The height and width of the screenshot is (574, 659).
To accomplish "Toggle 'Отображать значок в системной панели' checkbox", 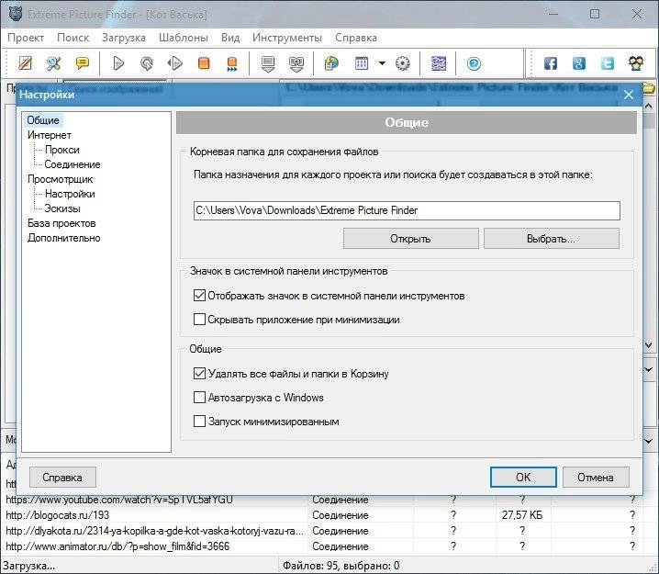I will pyautogui.click(x=199, y=296).
